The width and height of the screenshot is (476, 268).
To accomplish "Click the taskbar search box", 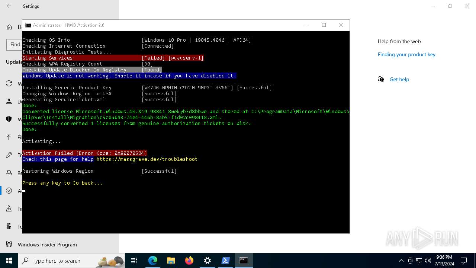I will [71, 261].
